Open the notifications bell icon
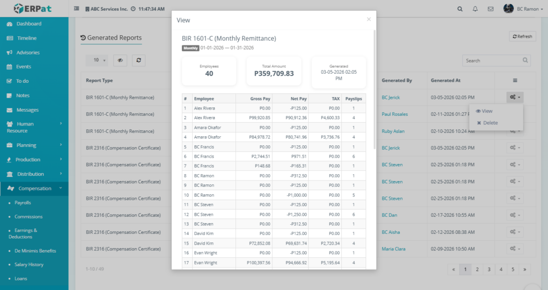This screenshot has width=548, height=290. pos(475,9)
